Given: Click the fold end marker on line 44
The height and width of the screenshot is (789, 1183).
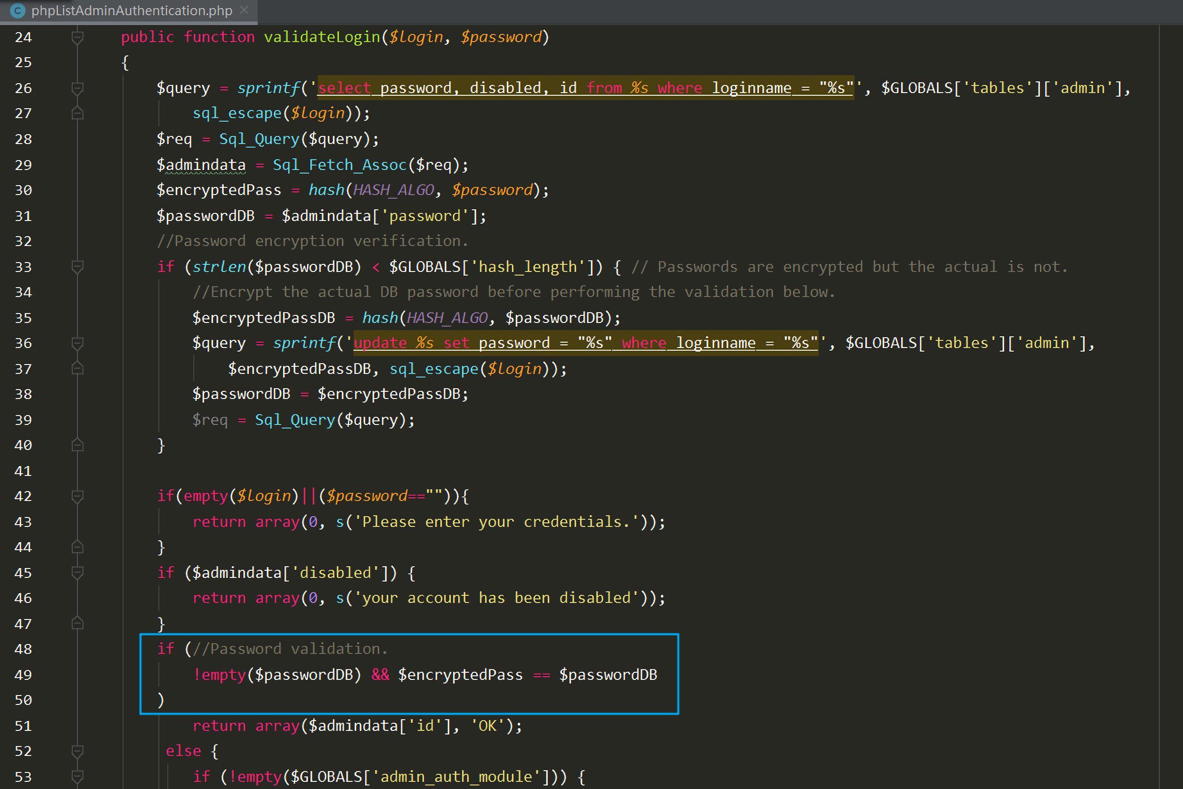Looking at the screenshot, I should pyautogui.click(x=77, y=547).
